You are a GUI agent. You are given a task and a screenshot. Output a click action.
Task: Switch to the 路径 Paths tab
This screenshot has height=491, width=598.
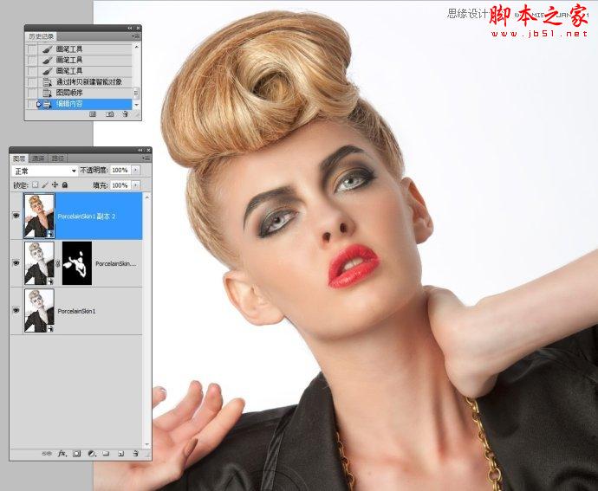57,158
